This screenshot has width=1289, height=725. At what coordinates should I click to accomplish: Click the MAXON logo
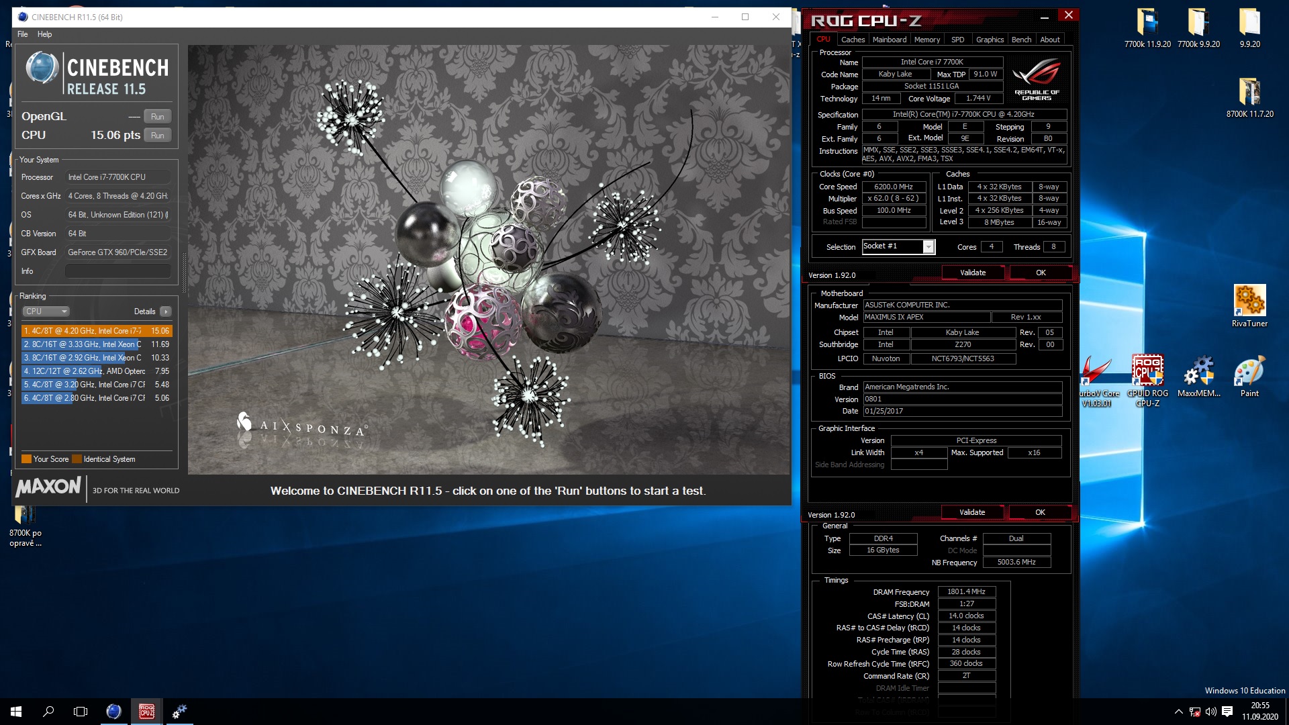click(x=48, y=487)
